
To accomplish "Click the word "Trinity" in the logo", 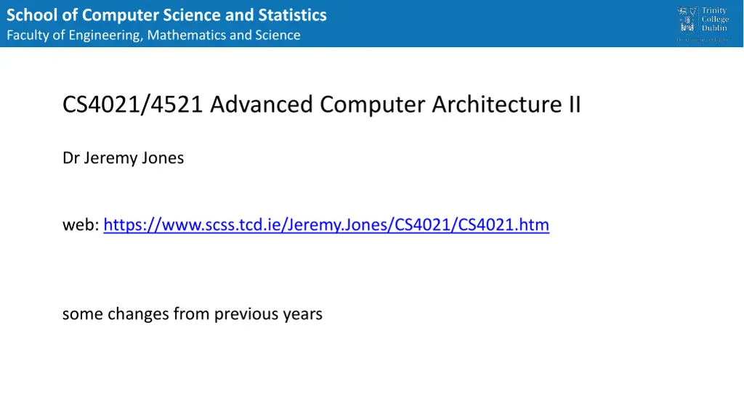I will [714, 11].
